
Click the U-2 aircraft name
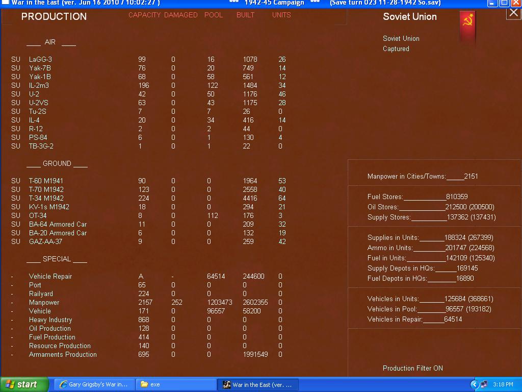34,94
